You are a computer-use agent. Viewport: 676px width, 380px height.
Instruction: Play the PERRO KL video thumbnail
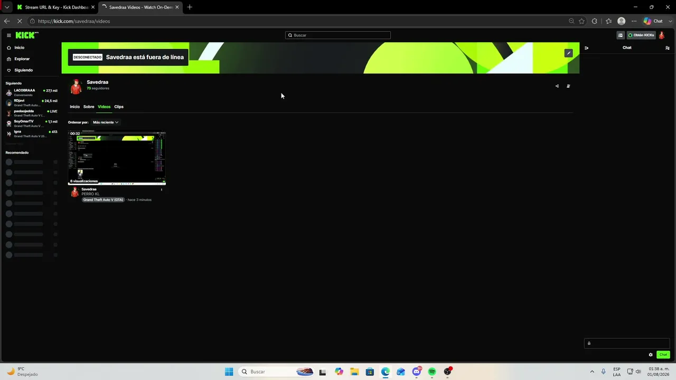click(117, 158)
